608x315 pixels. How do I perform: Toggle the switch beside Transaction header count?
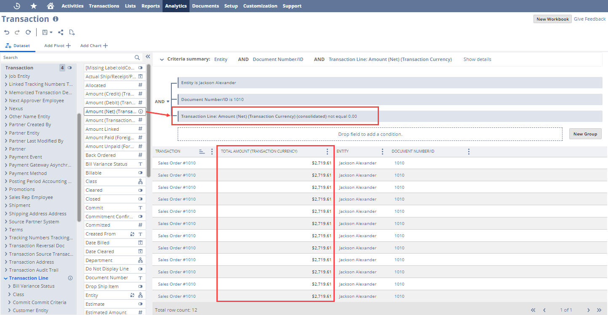tap(70, 68)
